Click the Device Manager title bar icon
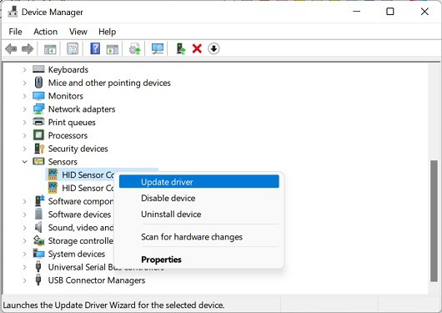Image resolution: width=442 pixels, height=313 pixels. pyautogui.click(x=13, y=12)
